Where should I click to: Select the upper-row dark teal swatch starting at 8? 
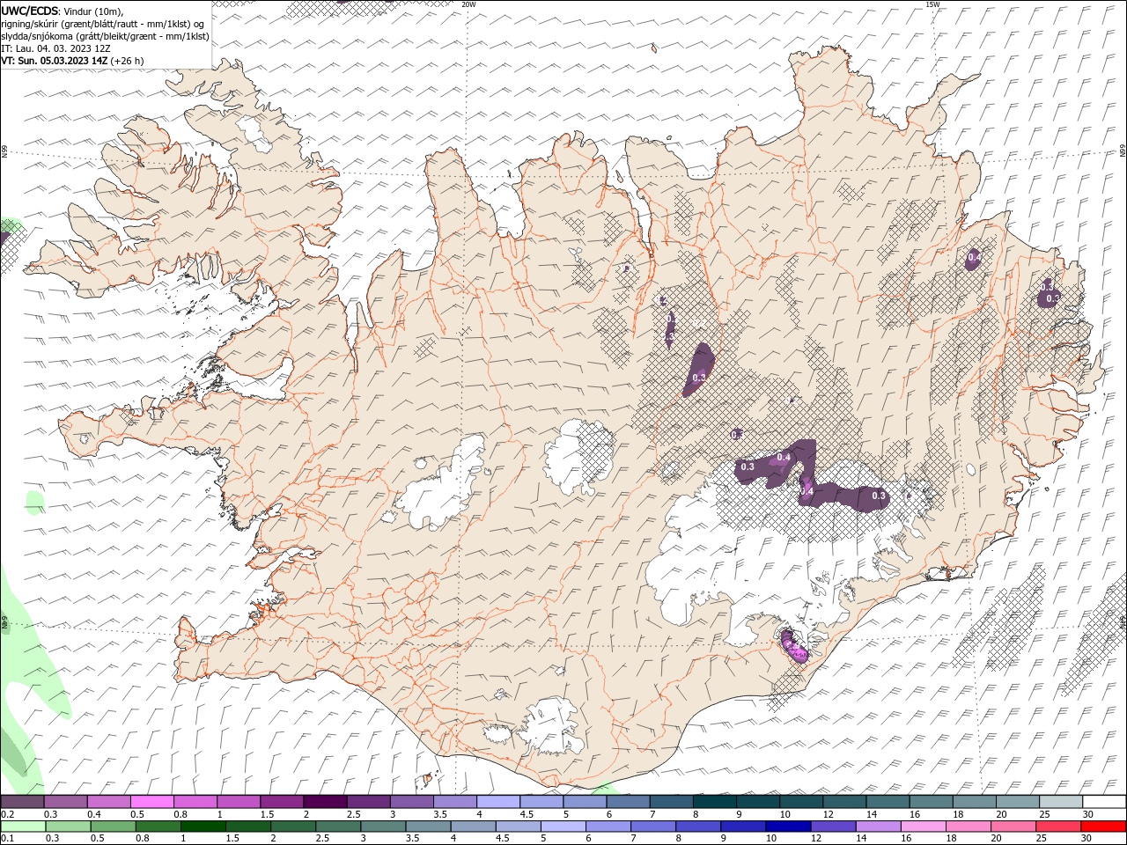tap(714, 802)
